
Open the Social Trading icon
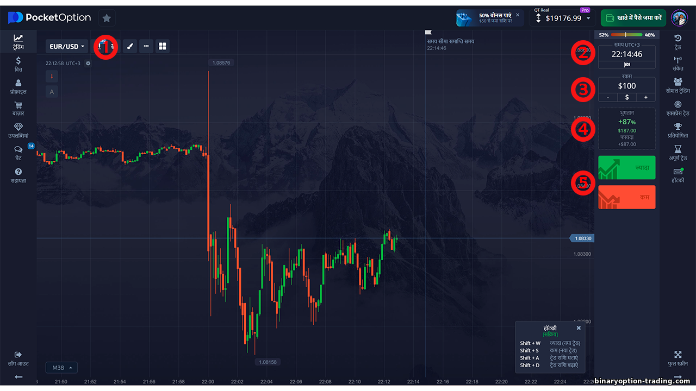678,86
